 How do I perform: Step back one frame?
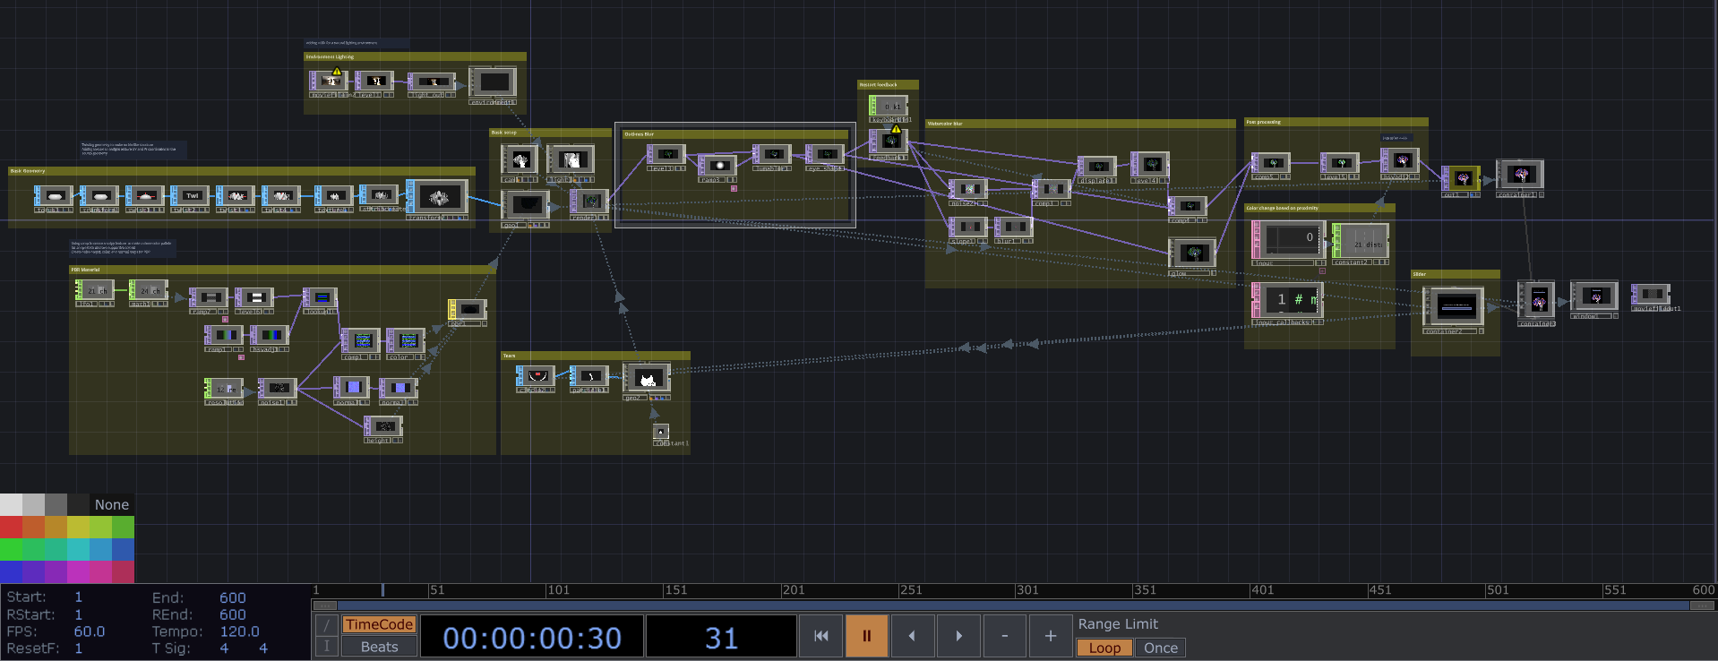click(x=912, y=636)
